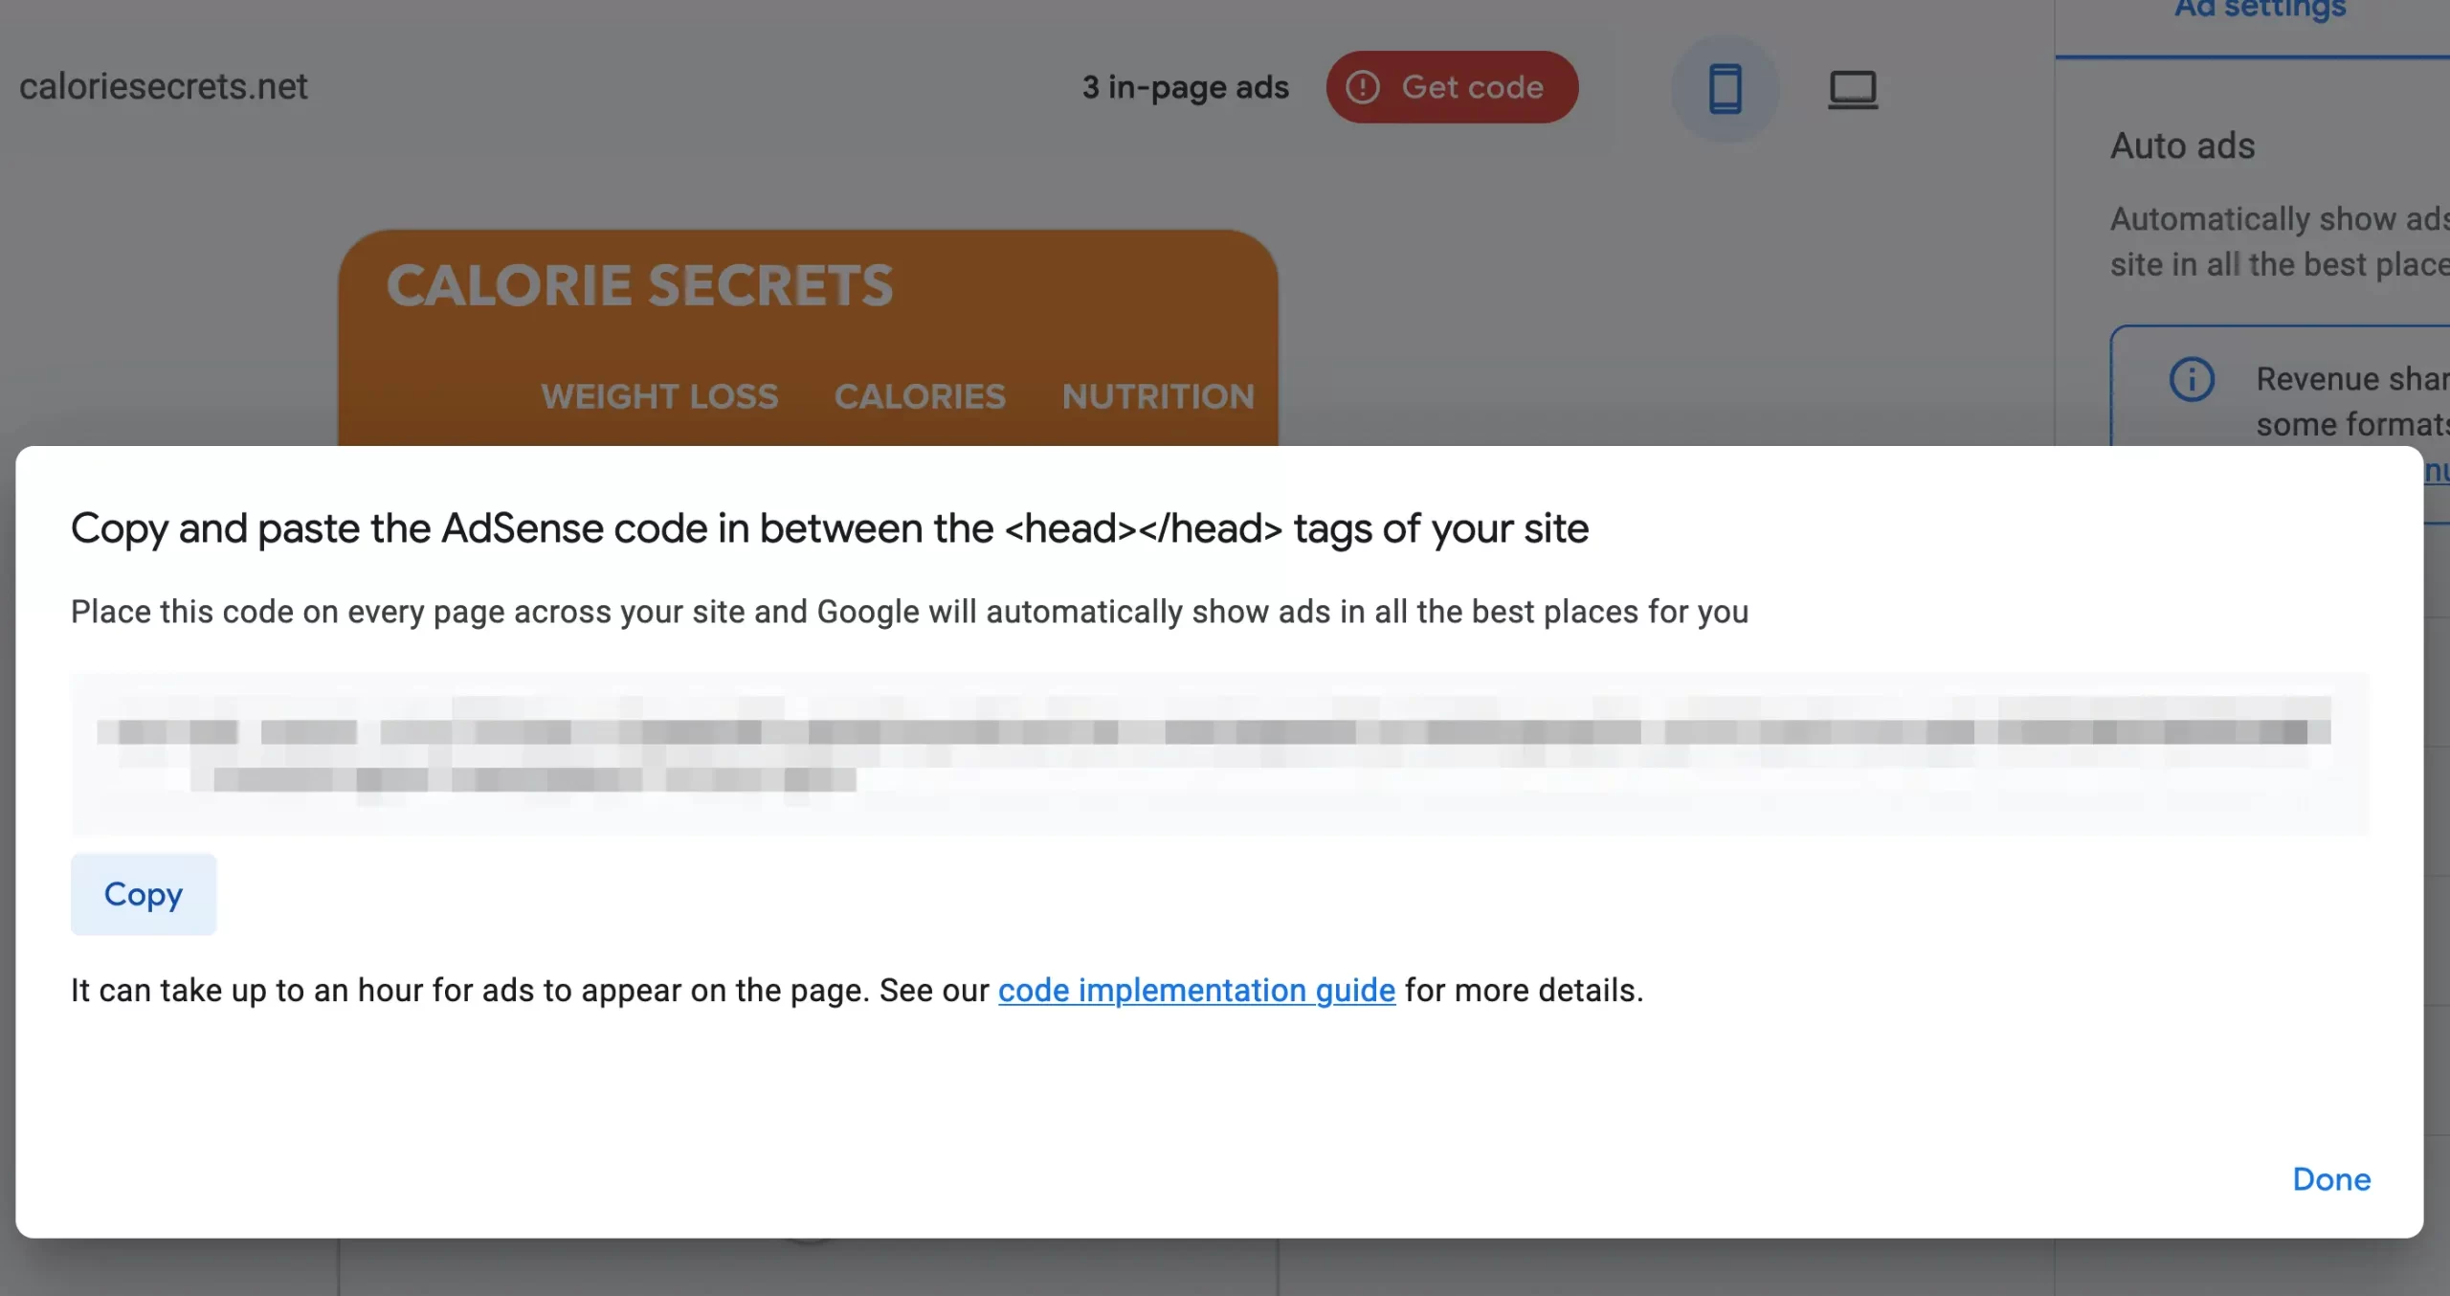Viewport: 2450px width, 1296px height.
Task: Click the CALORIE SECRETS site logo
Action: point(639,285)
